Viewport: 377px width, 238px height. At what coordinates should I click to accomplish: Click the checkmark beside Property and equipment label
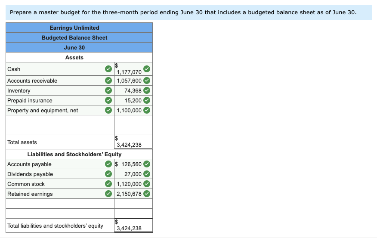click(x=108, y=110)
